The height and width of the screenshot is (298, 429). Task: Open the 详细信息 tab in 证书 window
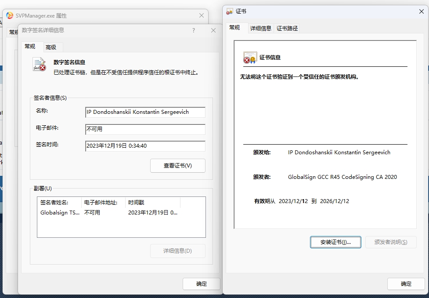tap(261, 28)
